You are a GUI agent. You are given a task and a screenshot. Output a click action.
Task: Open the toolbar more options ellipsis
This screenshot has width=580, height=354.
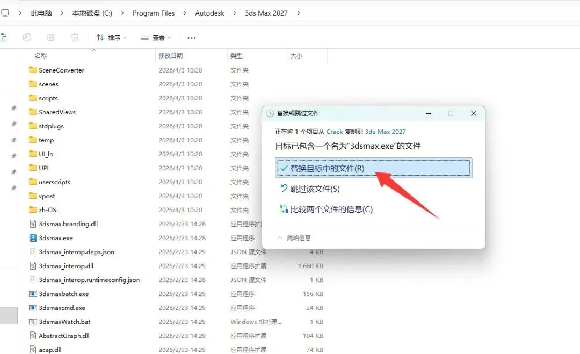click(x=192, y=38)
